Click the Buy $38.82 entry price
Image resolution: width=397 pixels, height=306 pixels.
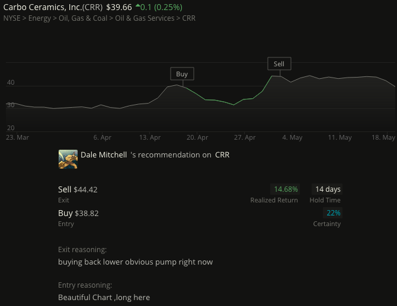(78, 213)
